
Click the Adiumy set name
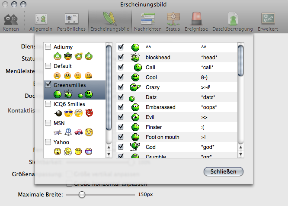pyautogui.click(x=63, y=47)
